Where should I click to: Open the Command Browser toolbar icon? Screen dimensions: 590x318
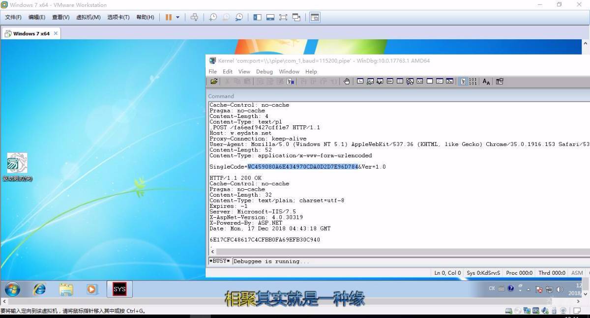click(x=449, y=82)
